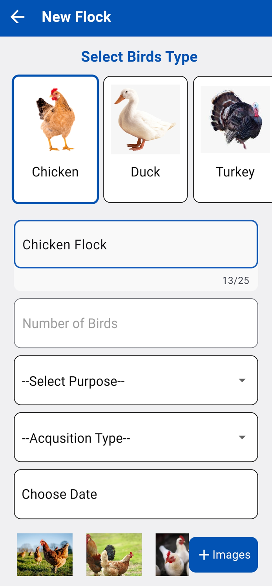Screen dimensions: 272x588
Task: Choose Turkey as the flock type
Action: (234, 139)
